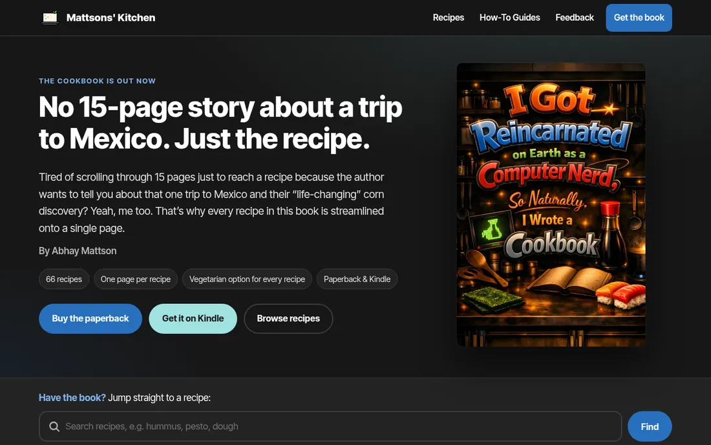
Task: Click 'By Abhay Mattson' author line
Action: tap(78, 251)
